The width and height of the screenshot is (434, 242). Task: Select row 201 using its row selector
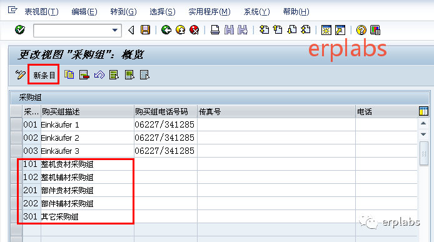(x=16, y=191)
